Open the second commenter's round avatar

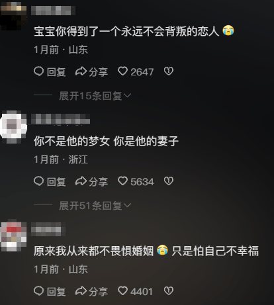click(13, 126)
